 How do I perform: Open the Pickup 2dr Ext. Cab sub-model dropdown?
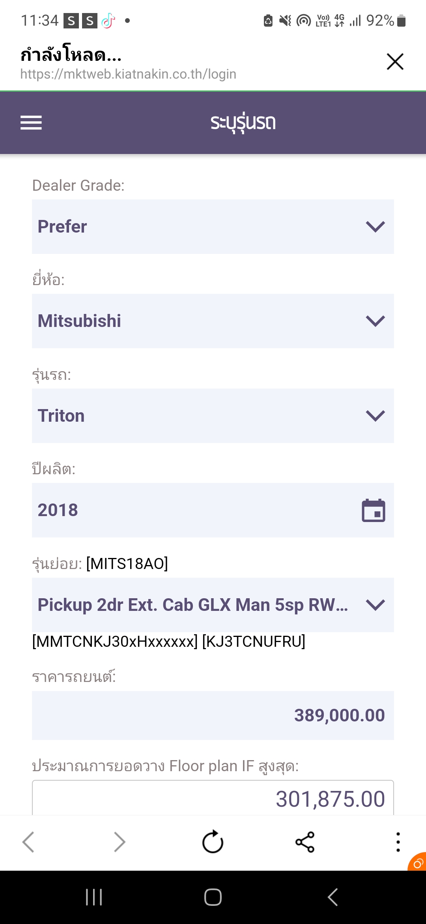(213, 605)
